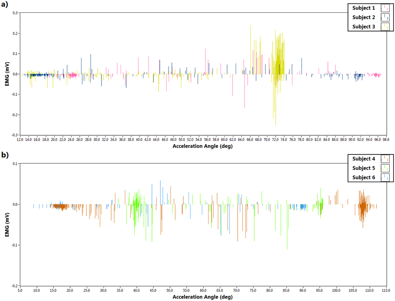Click the -0.2 minimum value on bottom y-axis
Viewport: 395px width, 301px height.
(x=15, y=286)
